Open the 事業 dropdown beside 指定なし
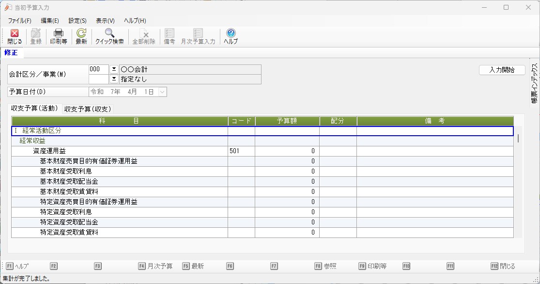The image size is (540, 284). coord(114,79)
